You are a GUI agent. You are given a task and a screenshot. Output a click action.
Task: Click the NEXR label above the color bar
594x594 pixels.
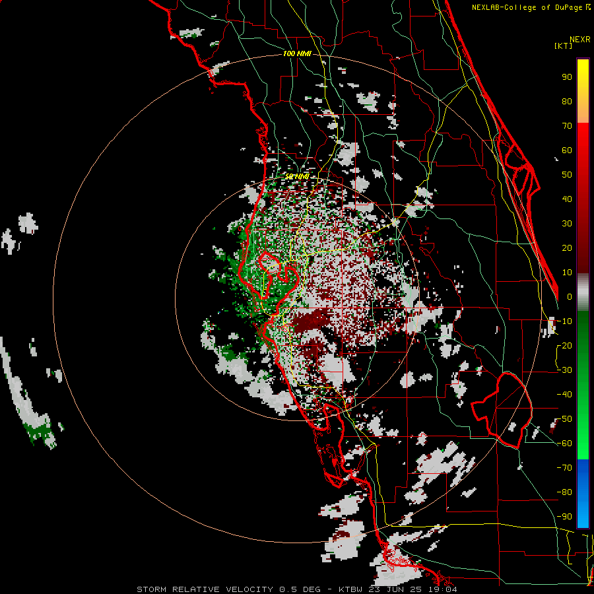click(579, 40)
